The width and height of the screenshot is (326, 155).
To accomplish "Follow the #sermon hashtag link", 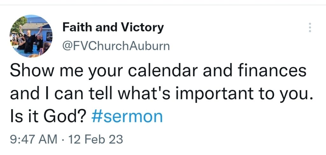I will [127, 117].
